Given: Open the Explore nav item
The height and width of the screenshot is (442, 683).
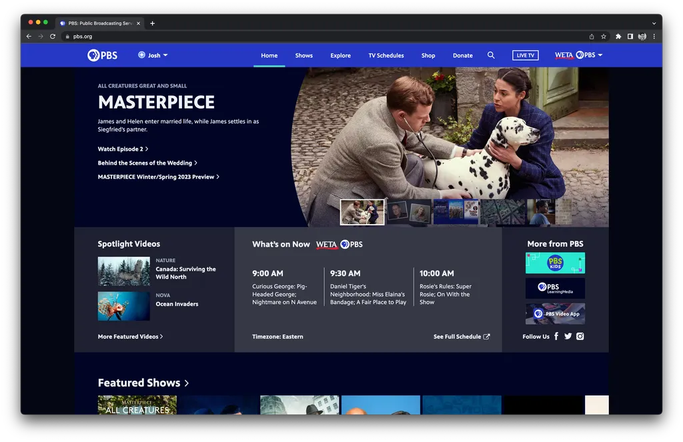Looking at the screenshot, I should (x=341, y=55).
